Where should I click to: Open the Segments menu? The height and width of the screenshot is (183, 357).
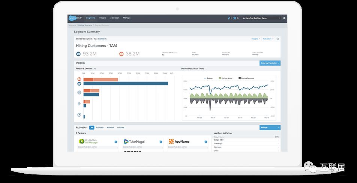91,18
